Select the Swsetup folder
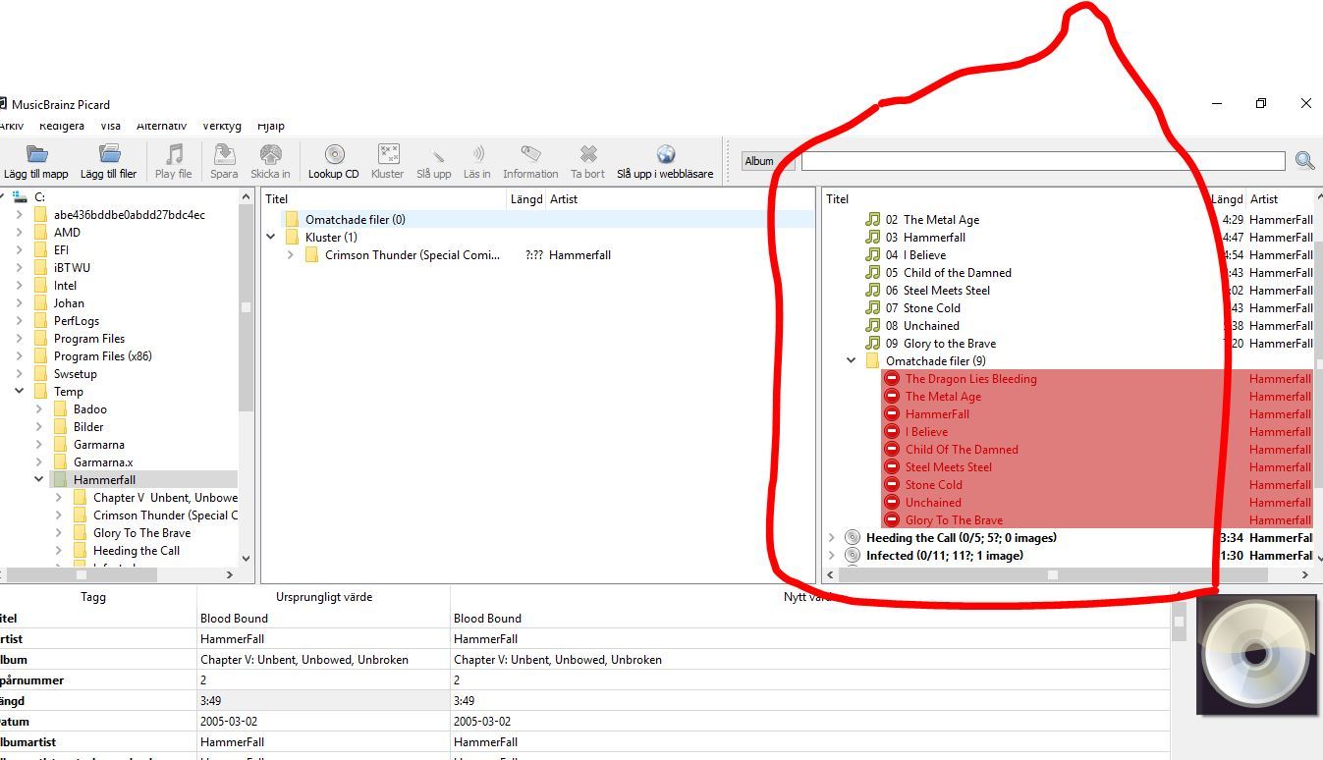This screenshot has width=1323, height=760. [76, 374]
